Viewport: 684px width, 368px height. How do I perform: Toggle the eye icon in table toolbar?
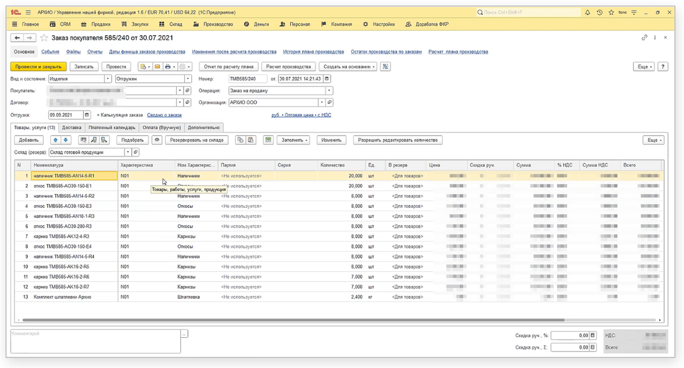156,140
